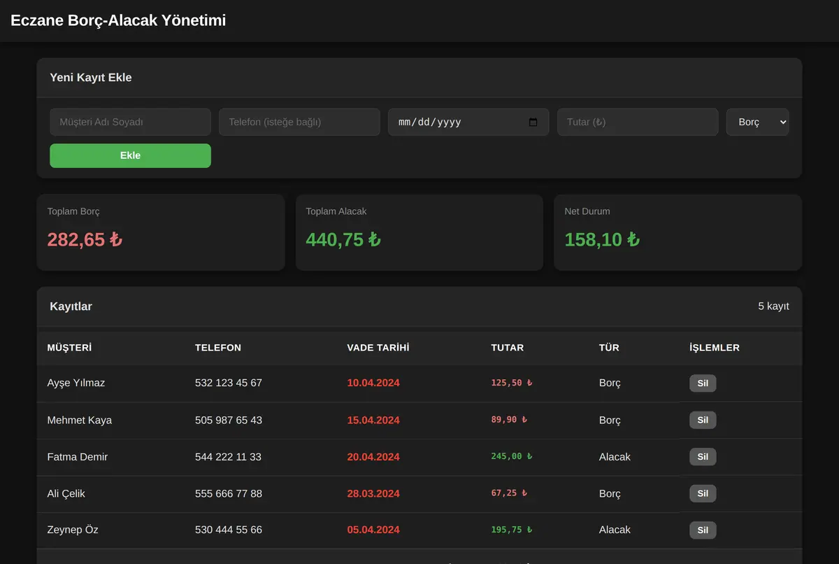The height and width of the screenshot is (564, 839).
Task: Click the green Ekle button
Action: 130,155
